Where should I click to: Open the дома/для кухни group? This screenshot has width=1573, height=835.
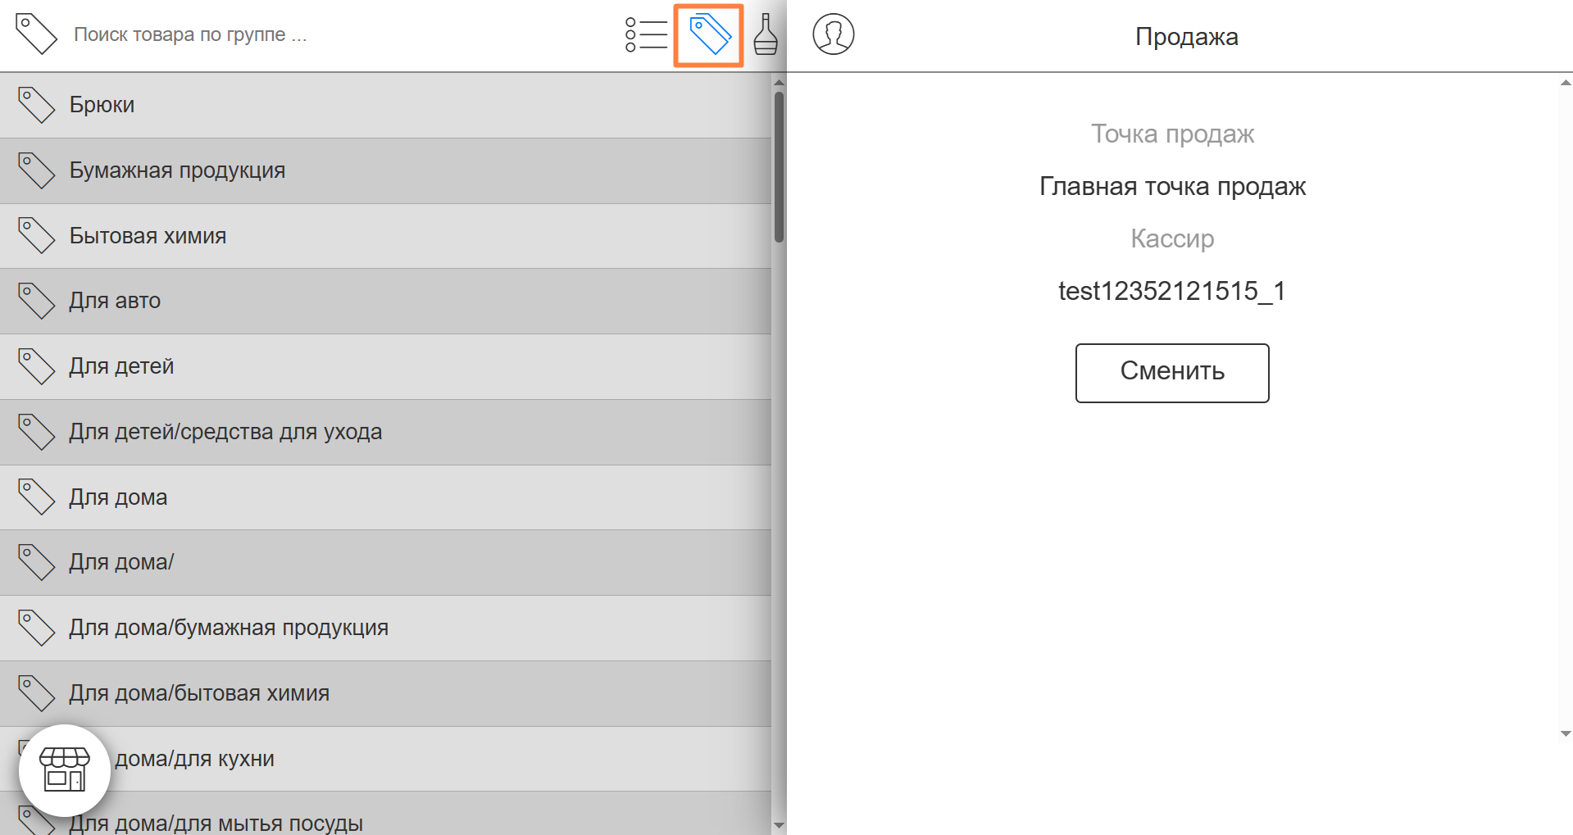coord(385,759)
